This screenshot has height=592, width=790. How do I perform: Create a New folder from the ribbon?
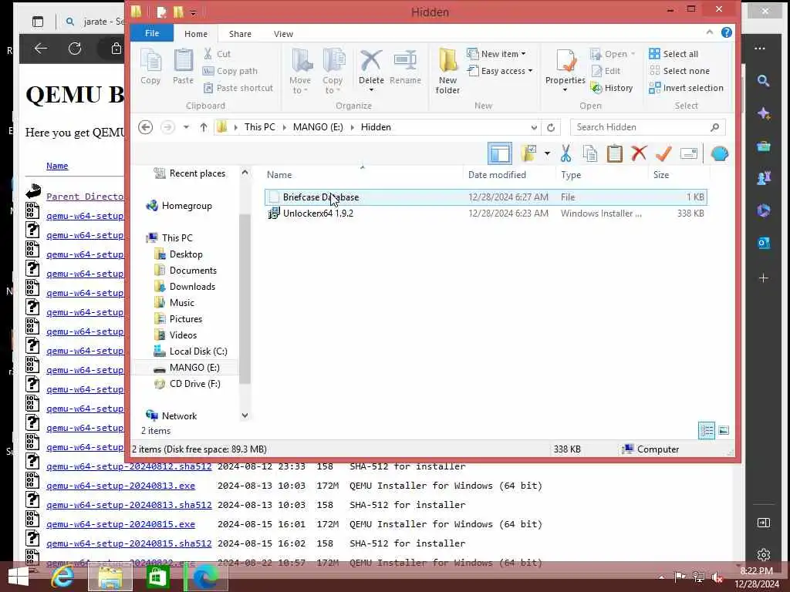447,71
